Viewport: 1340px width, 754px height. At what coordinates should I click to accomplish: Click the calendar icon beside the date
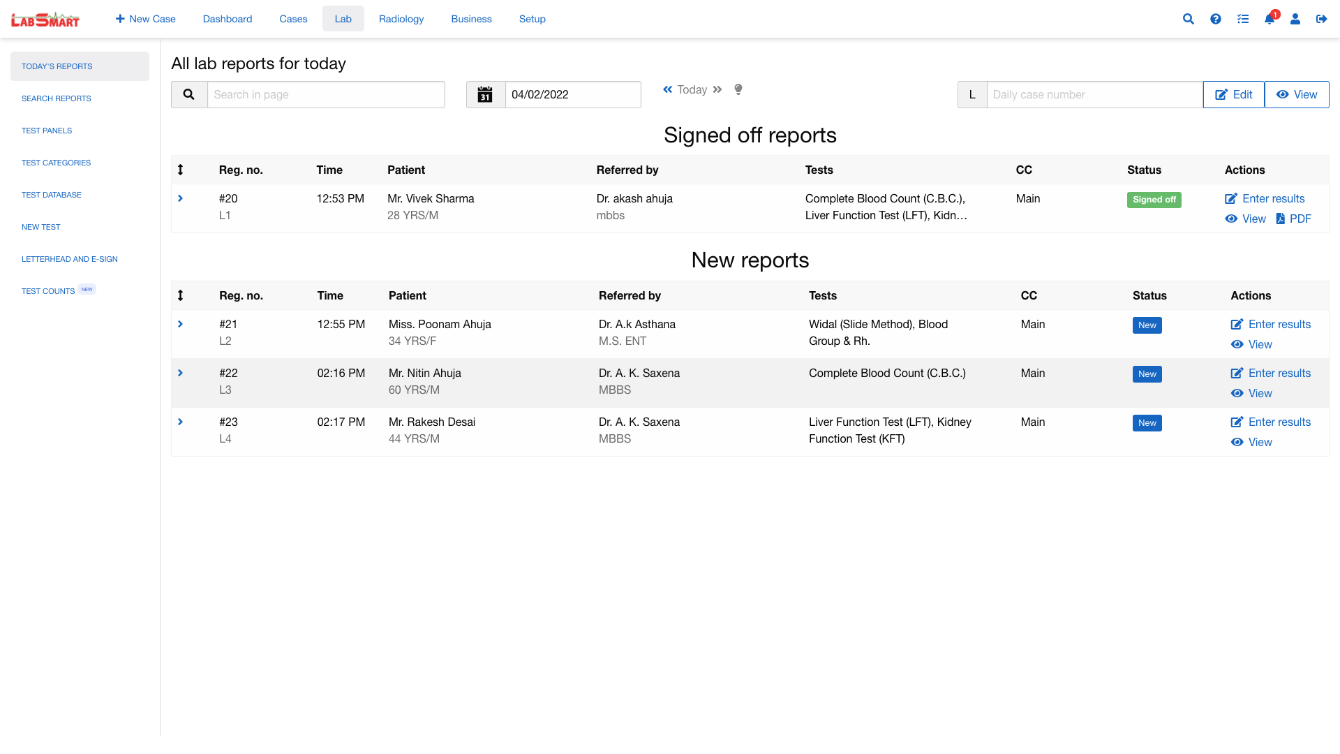(x=485, y=94)
